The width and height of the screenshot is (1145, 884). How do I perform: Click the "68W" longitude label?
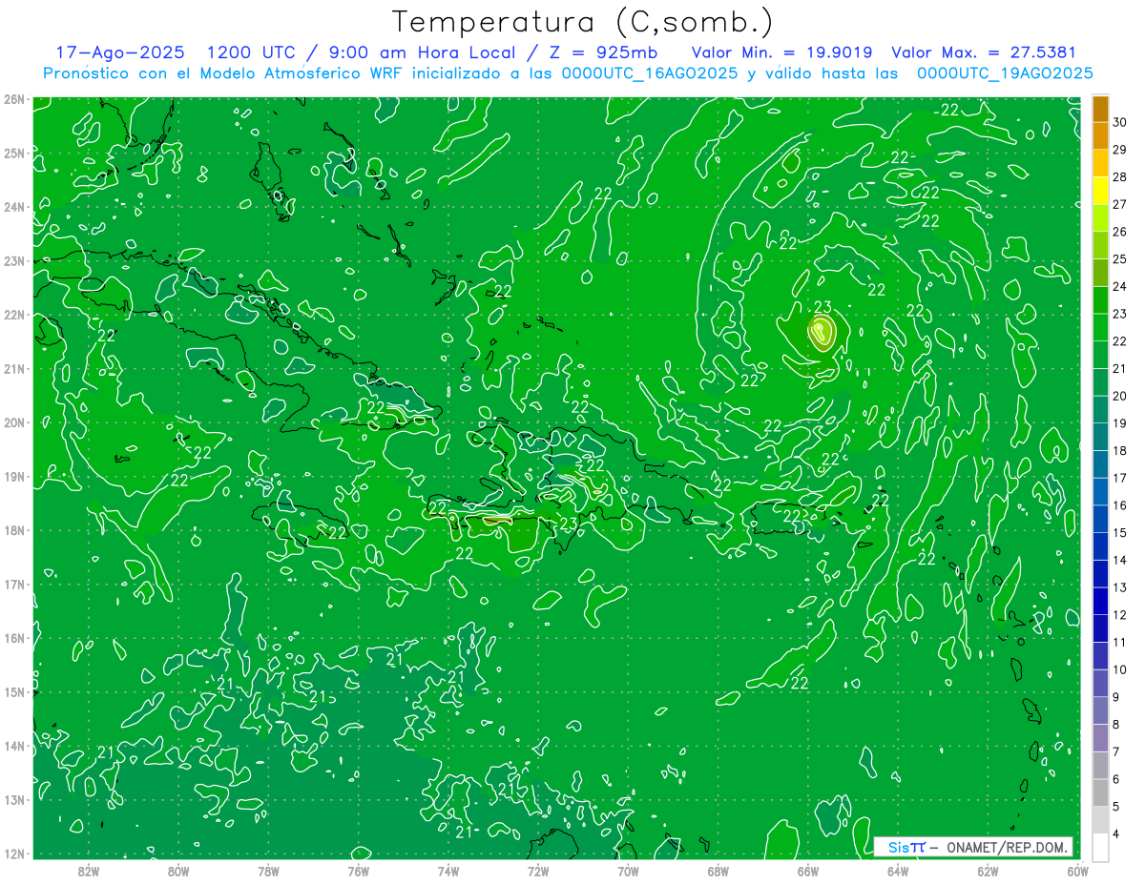tap(718, 871)
